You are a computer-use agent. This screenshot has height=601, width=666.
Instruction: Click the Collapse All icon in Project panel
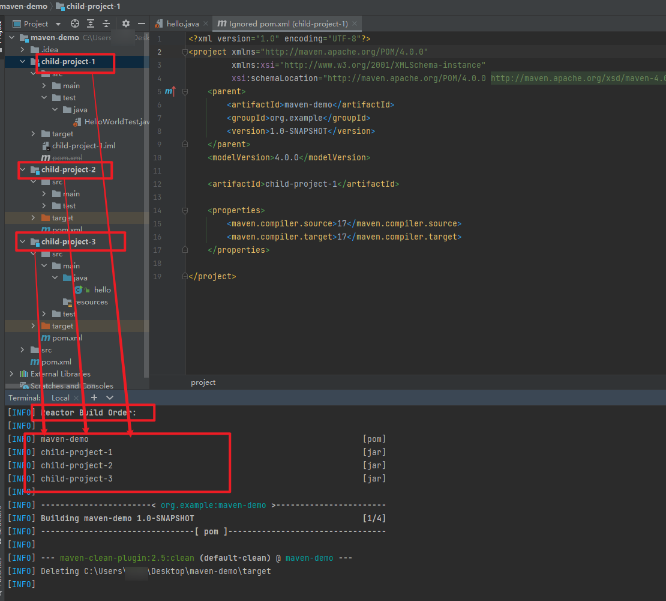106,24
